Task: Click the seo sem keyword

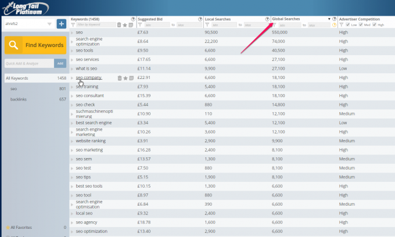Action: [84, 159]
